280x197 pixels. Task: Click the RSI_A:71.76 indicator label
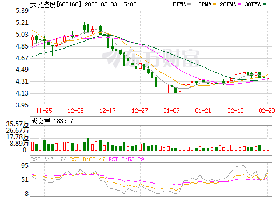(x=48, y=159)
